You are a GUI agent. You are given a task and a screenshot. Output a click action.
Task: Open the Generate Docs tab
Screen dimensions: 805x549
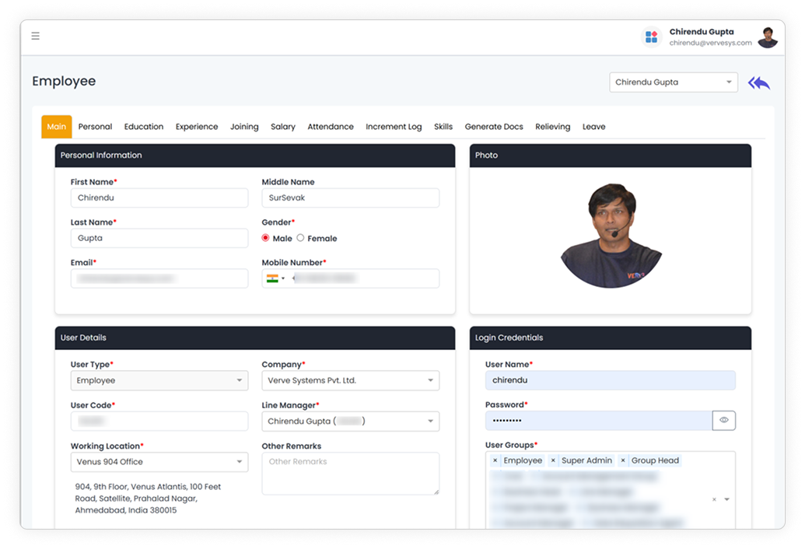pos(494,127)
